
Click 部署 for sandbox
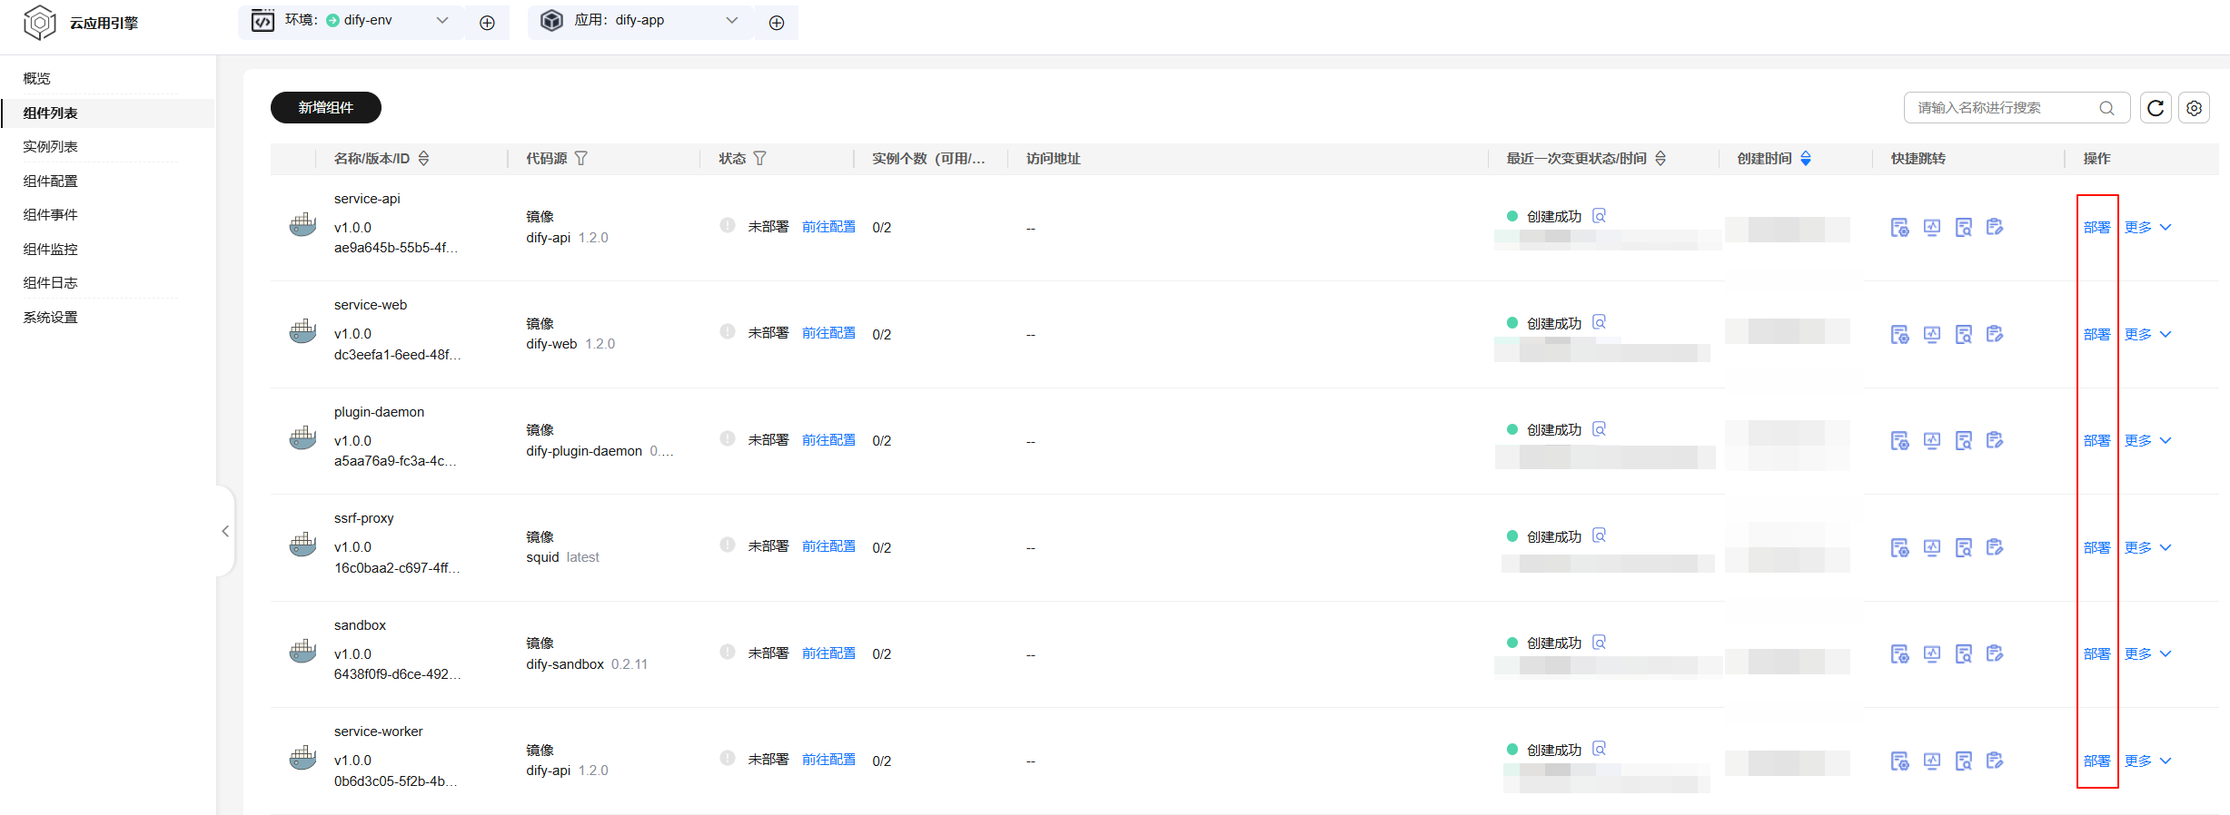point(2096,653)
